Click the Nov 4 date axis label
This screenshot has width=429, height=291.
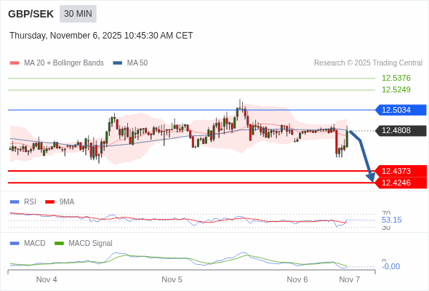pyautogui.click(x=47, y=279)
